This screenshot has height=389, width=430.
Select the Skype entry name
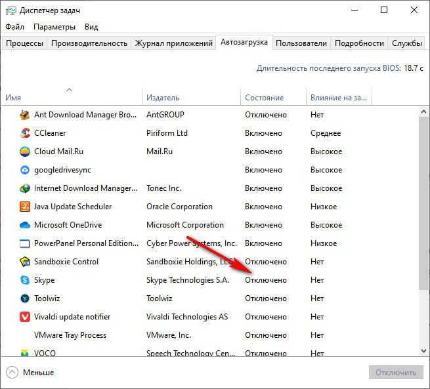45,280
